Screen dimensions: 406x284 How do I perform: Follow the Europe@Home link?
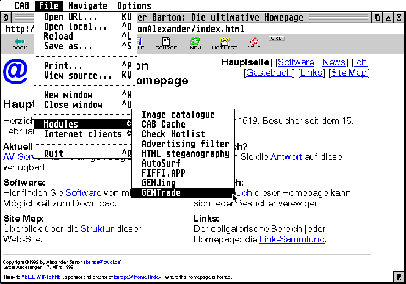130,277
